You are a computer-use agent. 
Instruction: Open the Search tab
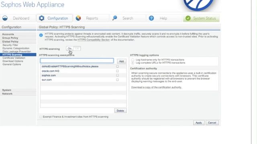(x=128, y=18)
